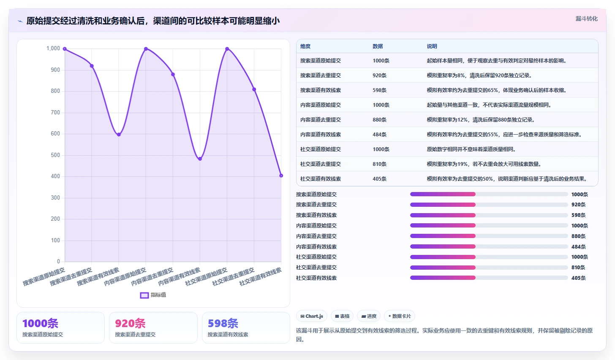This screenshot has width=615, height=360.
Task: Click the 920条 搜索渠道去重提交 data card
Action: (x=153, y=328)
